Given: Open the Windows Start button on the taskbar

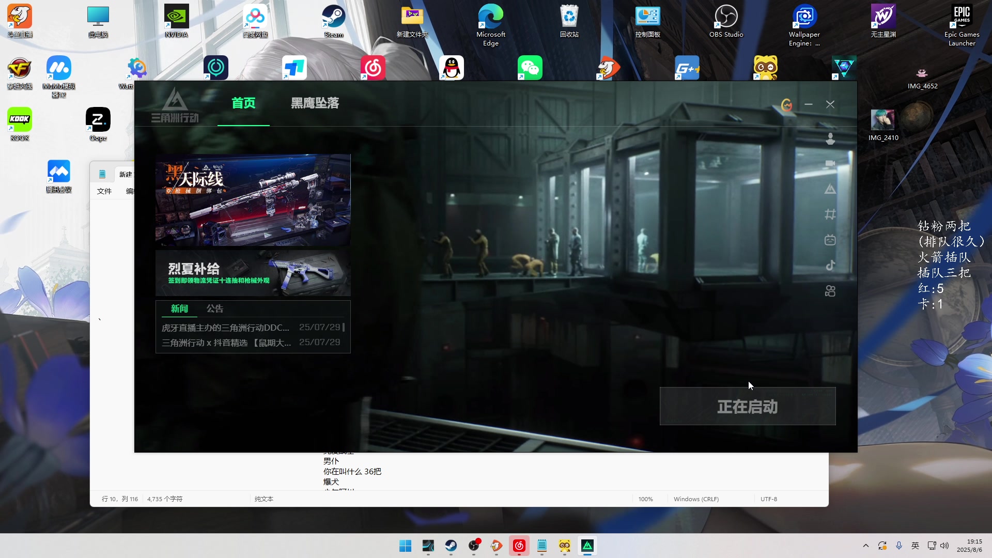Looking at the screenshot, I should [x=406, y=546].
